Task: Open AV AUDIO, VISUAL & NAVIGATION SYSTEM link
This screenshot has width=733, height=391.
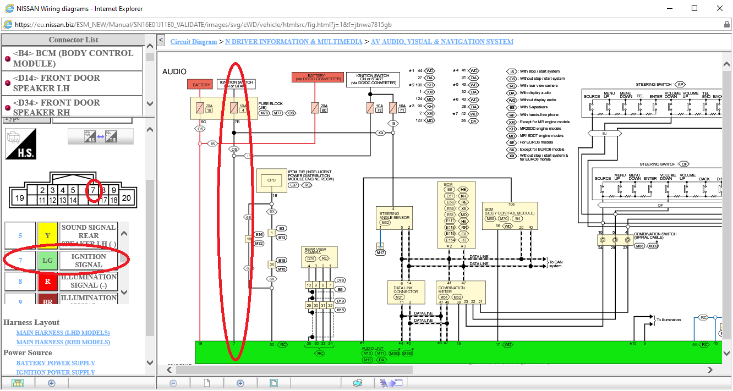Action: click(442, 42)
